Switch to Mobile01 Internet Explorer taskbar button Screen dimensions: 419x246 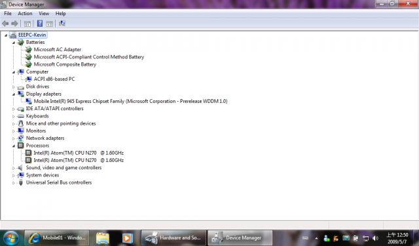[57, 237]
